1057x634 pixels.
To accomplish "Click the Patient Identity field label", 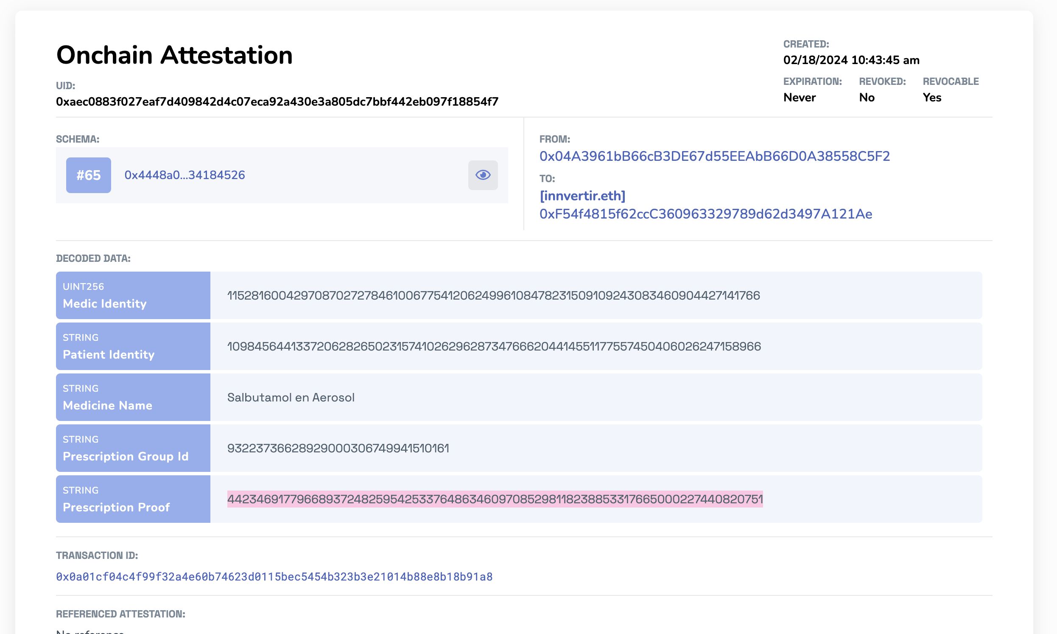I will click(x=109, y=355).
